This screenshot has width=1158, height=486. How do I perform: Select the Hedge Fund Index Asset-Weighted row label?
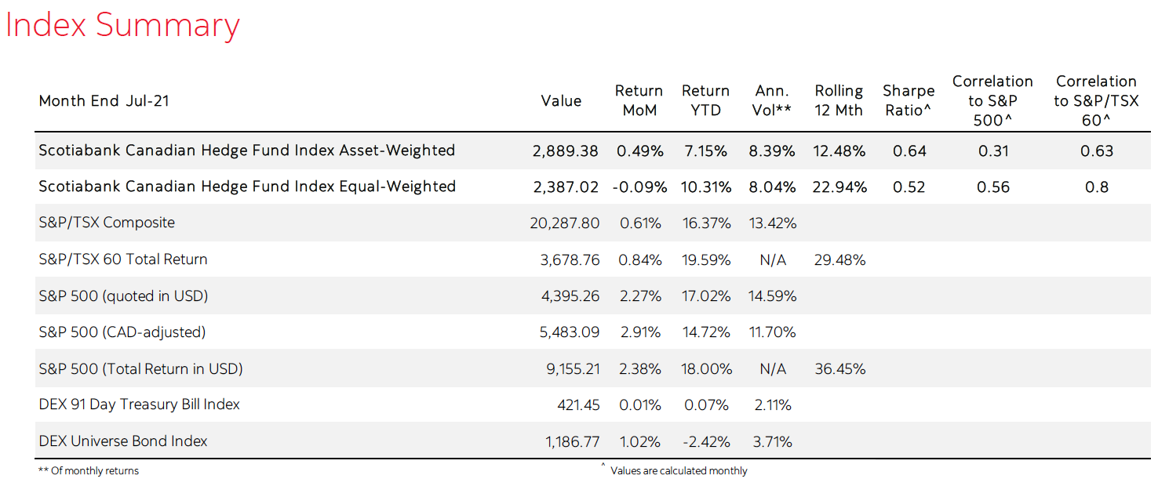tap(247, 151)
